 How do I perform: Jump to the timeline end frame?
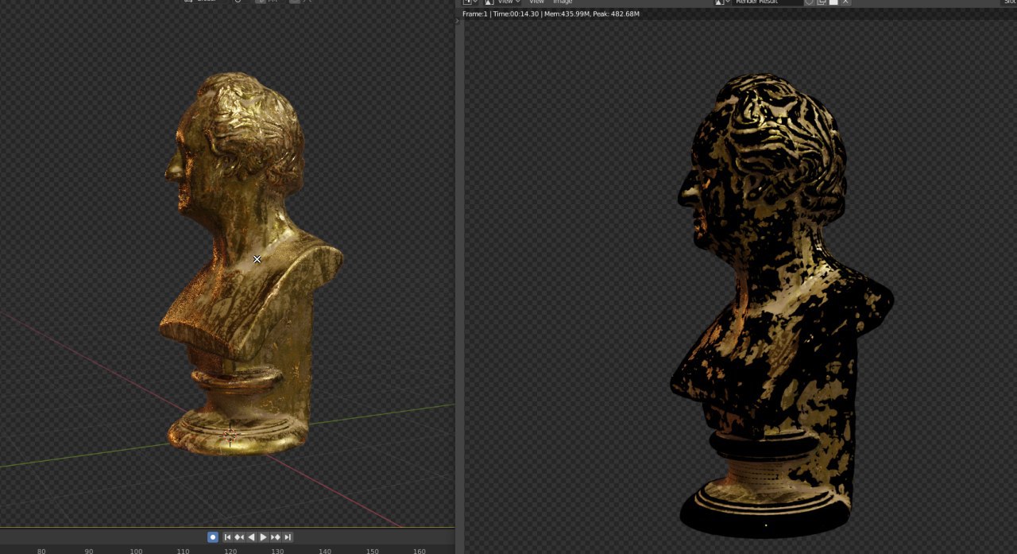[288, 537]
